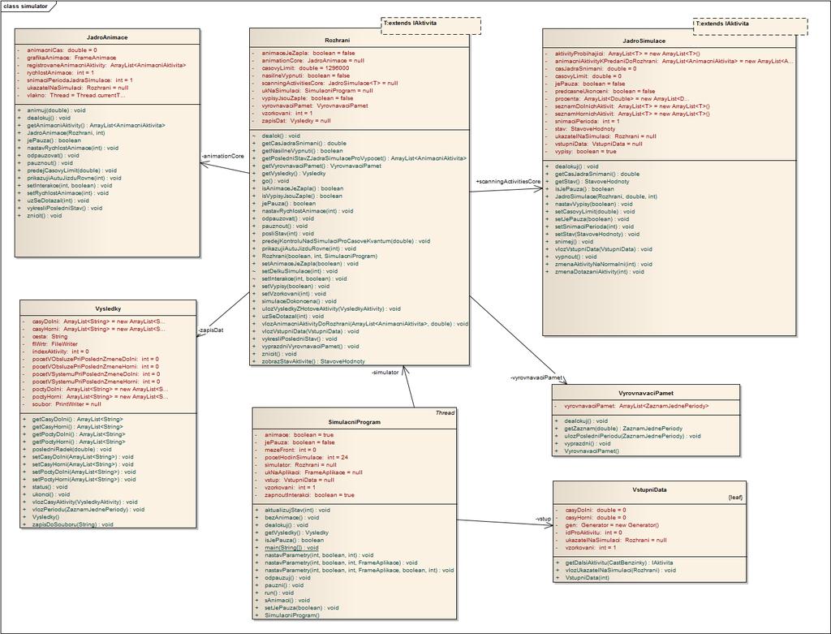The height and width of the screenshot is (634, 831).
Task: Select attribute 'rychlostAnimace: int = 1' in JadroAnimace
Action: (60, 72)
